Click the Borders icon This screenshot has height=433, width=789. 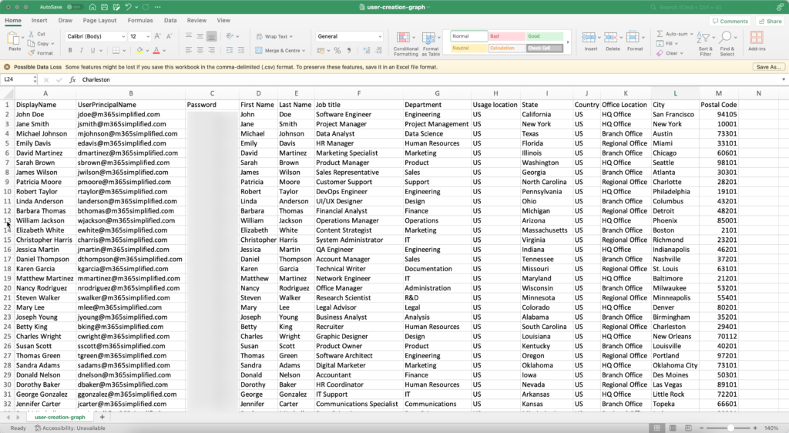116,50
